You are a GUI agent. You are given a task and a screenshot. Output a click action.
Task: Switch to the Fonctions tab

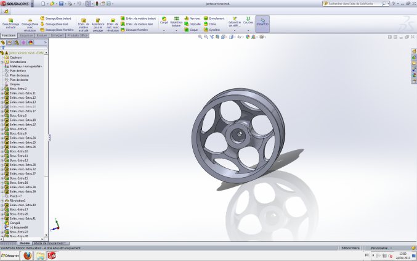pyautogui.click(x=9, y=35)
